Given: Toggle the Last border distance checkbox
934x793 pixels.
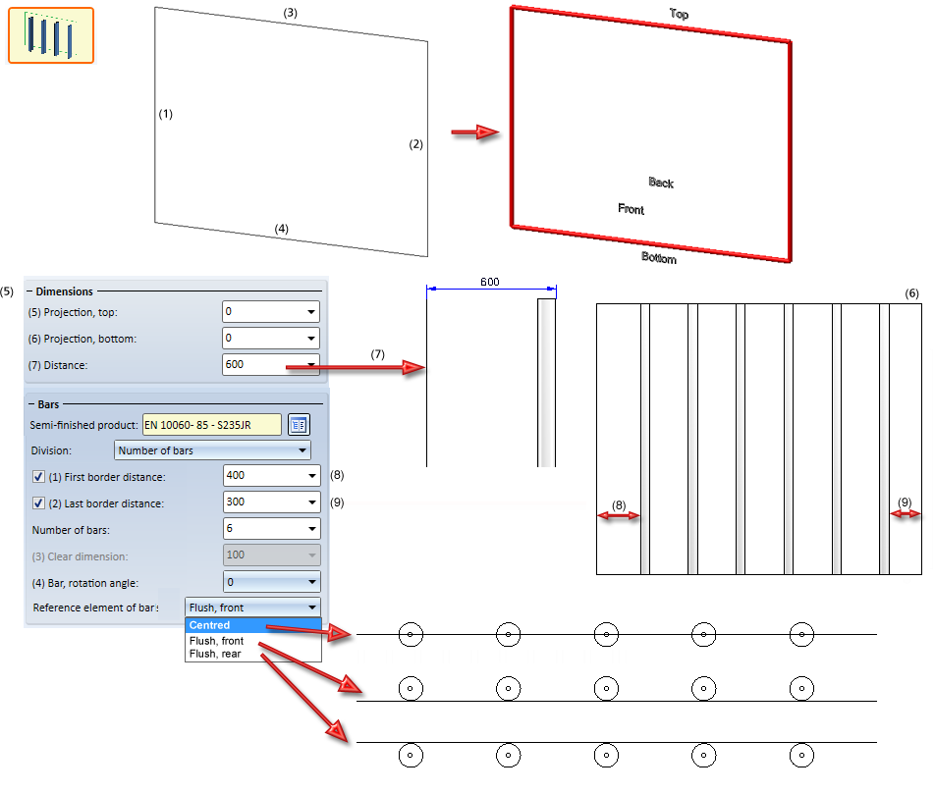Looking at the screenshot, I should point(38,503).
